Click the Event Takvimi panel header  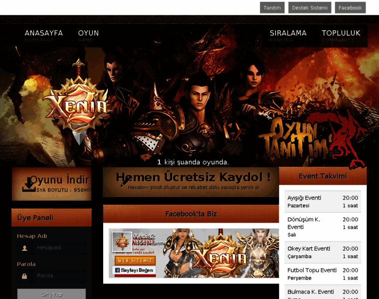(x=323, y=176)
